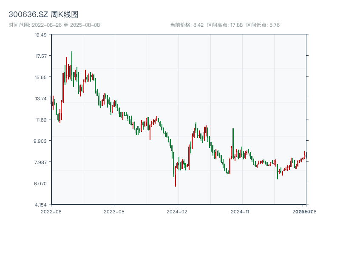Click the 7.987 y-axis tick label

click(41, 162)
